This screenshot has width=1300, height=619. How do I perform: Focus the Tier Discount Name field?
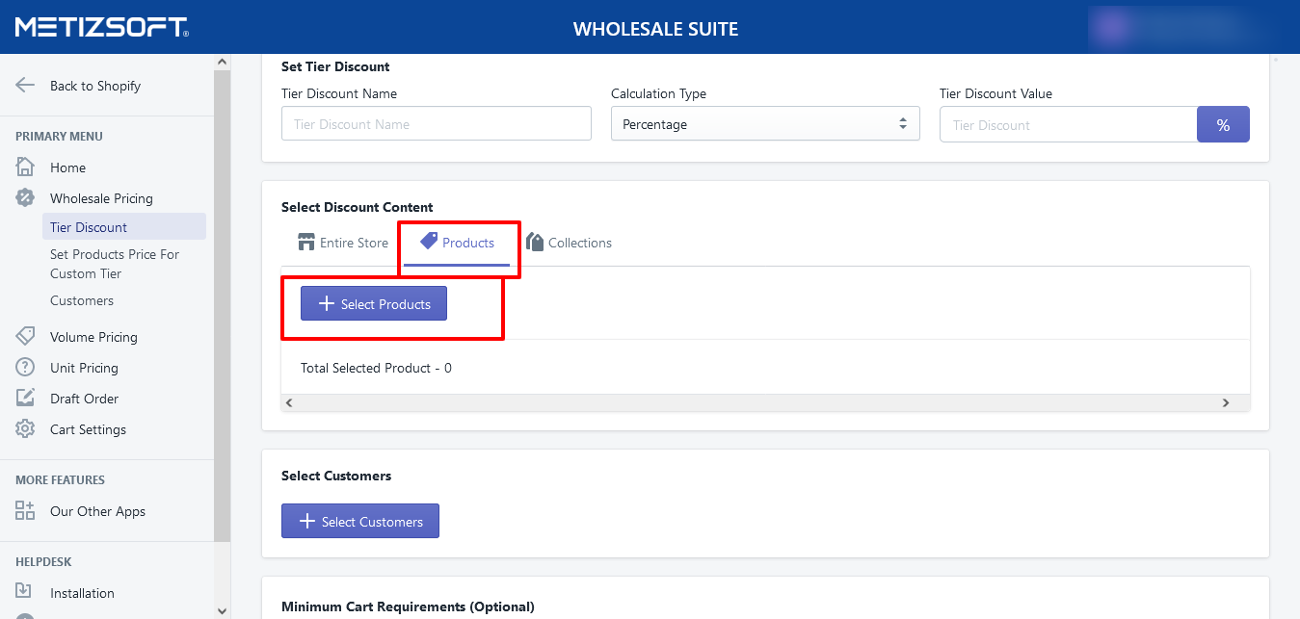(436, 124)
